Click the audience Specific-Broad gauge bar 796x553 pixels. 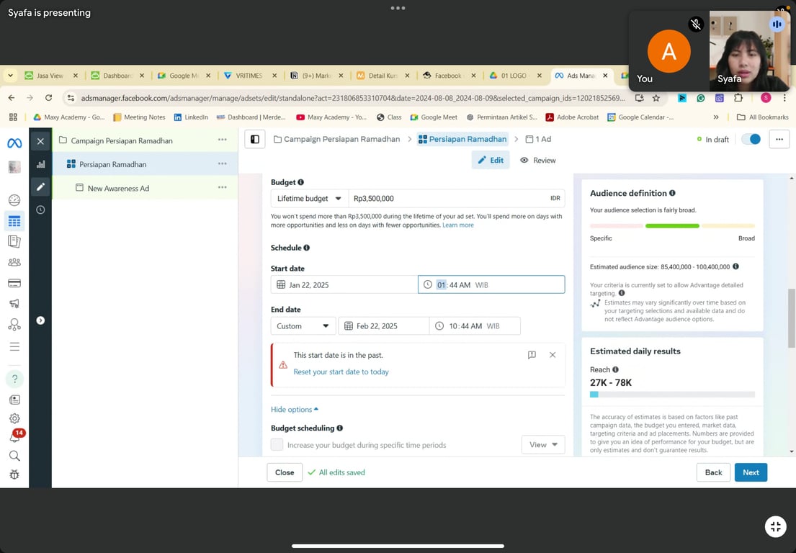tap(672, 226)
